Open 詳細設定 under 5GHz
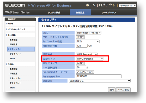 click(14, 74)
